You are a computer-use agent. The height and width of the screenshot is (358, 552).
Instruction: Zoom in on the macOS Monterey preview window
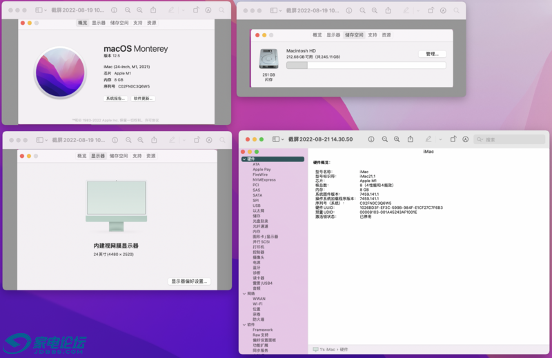140,10
